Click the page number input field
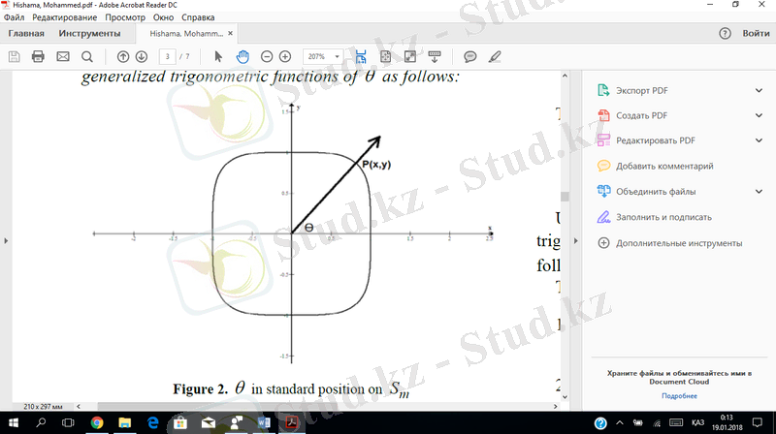This screenshot has width=776, height=434. tap(169, 57)
